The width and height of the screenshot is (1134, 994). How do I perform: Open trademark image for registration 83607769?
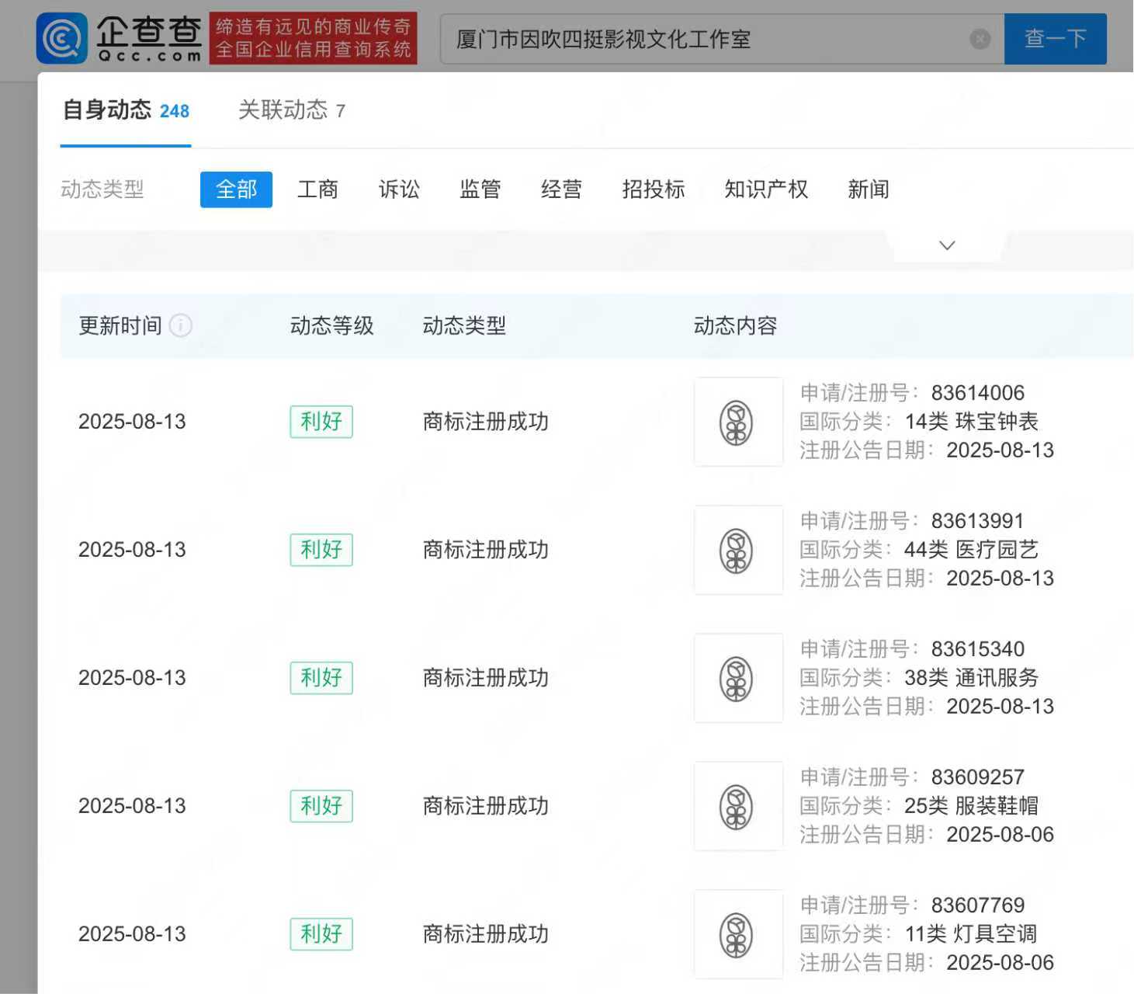(737, 933)
